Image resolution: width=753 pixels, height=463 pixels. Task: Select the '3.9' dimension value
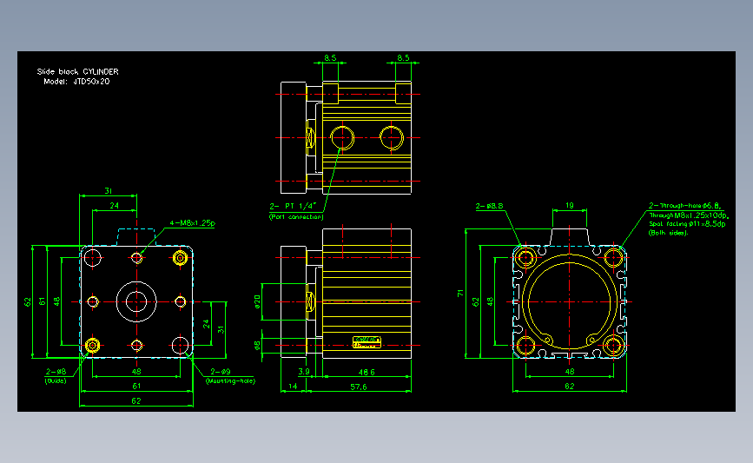303,372
